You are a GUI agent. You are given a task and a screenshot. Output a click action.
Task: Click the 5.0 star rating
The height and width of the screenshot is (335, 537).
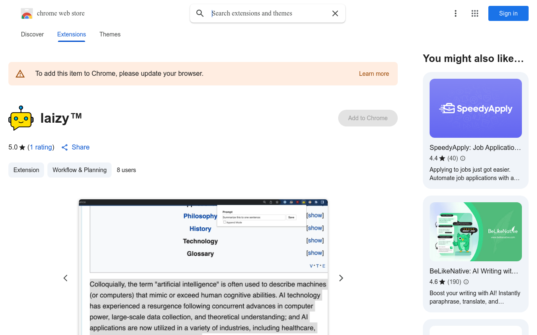(17, 147)
